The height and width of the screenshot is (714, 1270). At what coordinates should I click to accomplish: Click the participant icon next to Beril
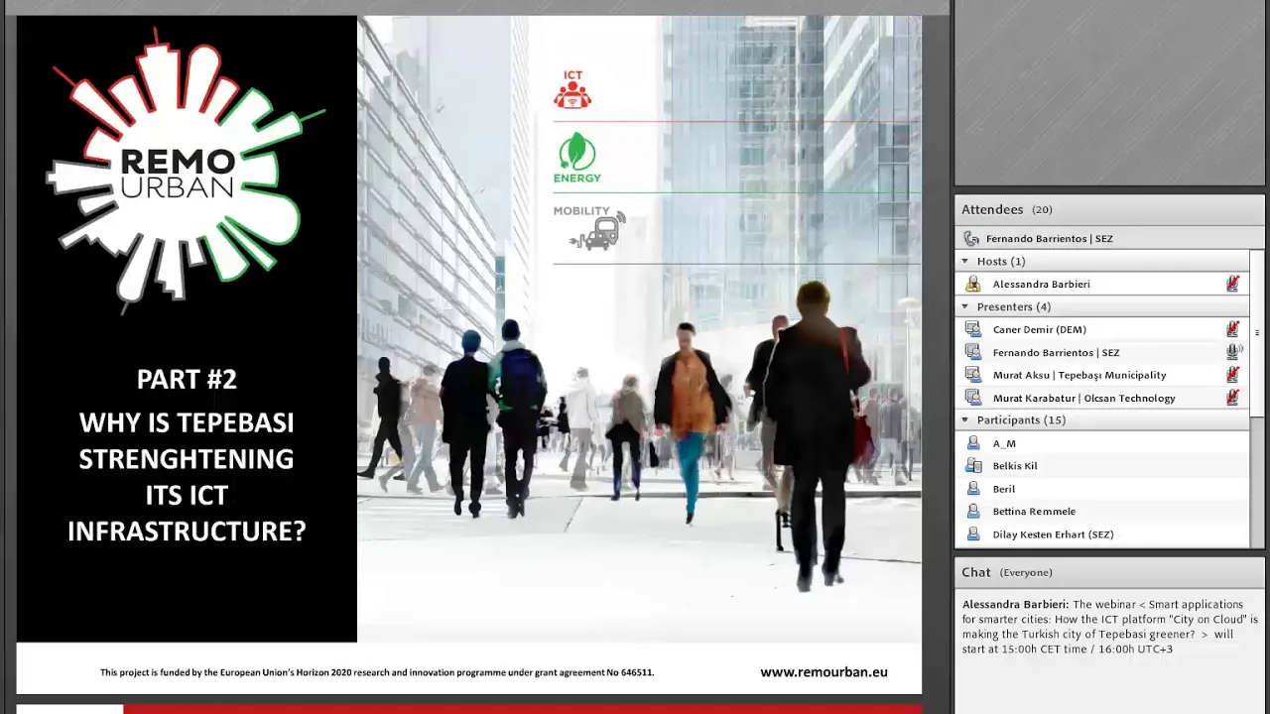[973, 489]
